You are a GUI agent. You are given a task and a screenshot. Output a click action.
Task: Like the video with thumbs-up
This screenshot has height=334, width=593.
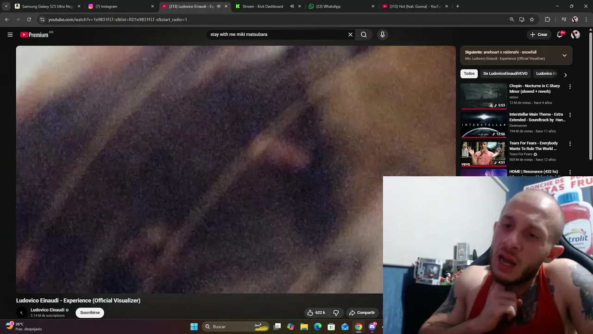pyautogui.click(x=316, y=313)
